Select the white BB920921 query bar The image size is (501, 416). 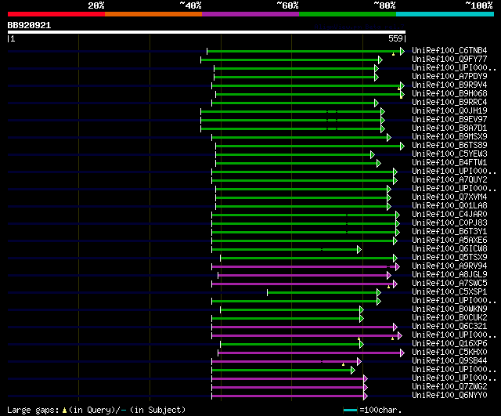tap(207, 32)
